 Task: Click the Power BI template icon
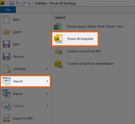pos(58,39)
